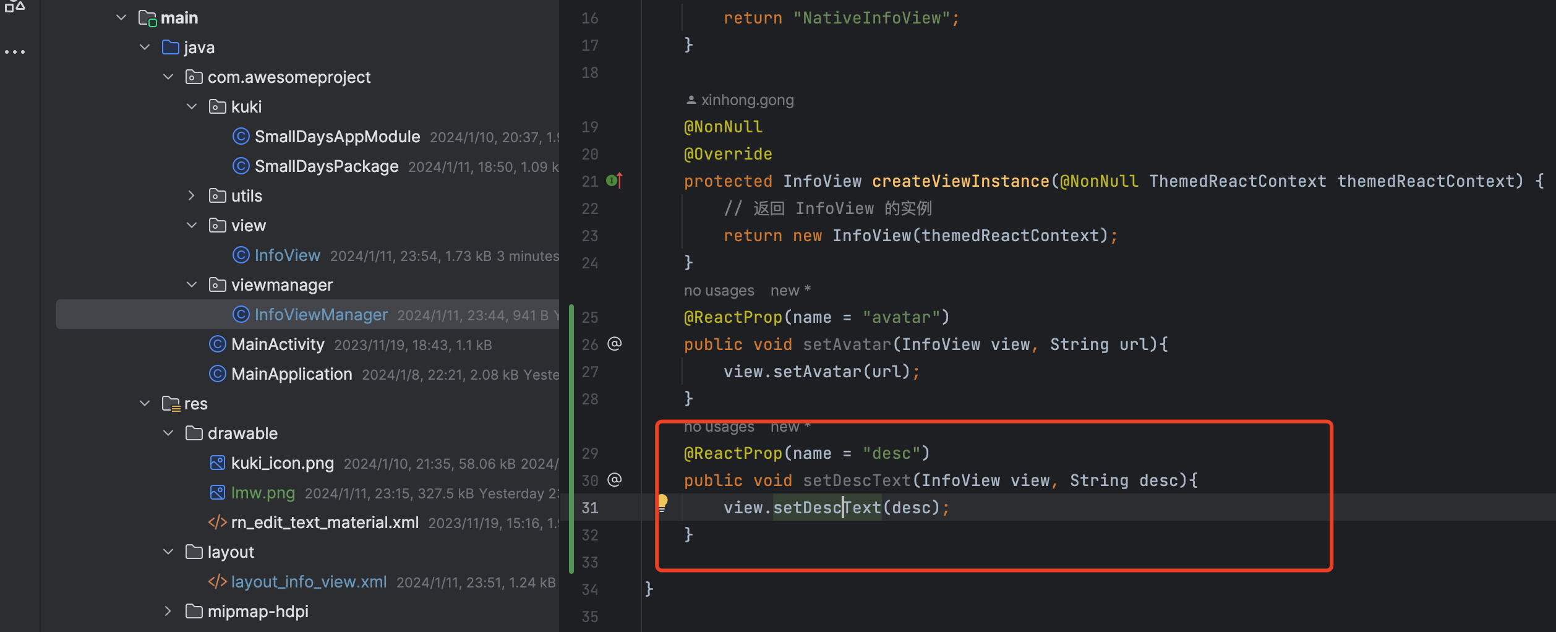Open the three-dots more tool windows button
Image resolution: width=1556 pixels, height=632 pixels.
point(15,52)
